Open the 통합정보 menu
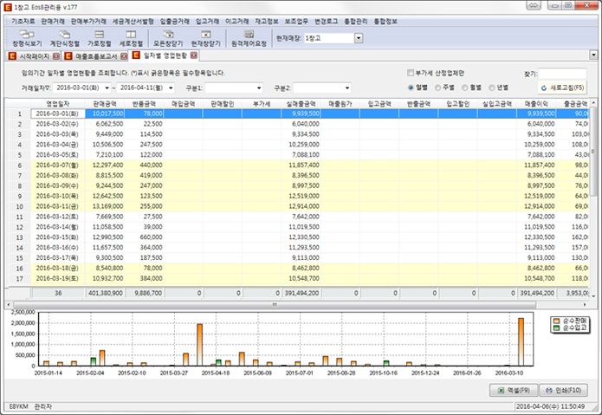This screenshot has height=415, width=602. 385,22
